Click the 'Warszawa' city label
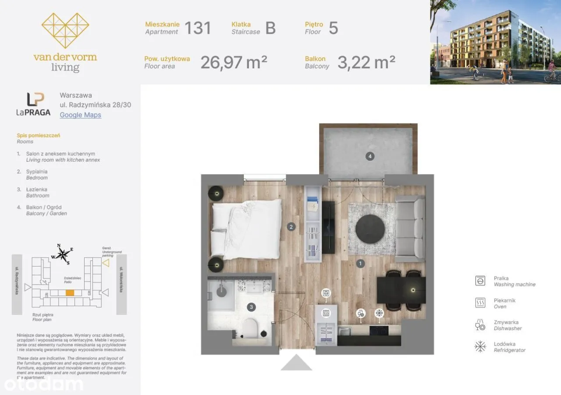This screenshot has width=561, height=395. 76,95
